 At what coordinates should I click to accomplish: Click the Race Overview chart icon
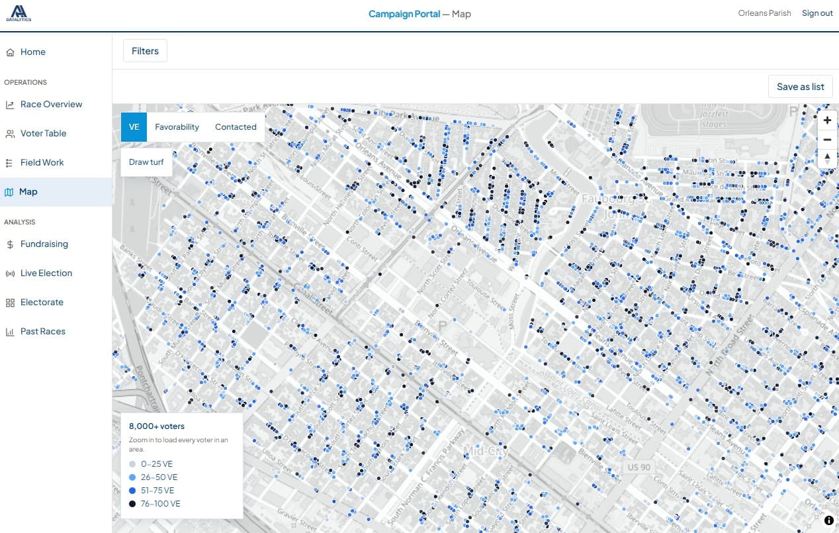(10, 105)
